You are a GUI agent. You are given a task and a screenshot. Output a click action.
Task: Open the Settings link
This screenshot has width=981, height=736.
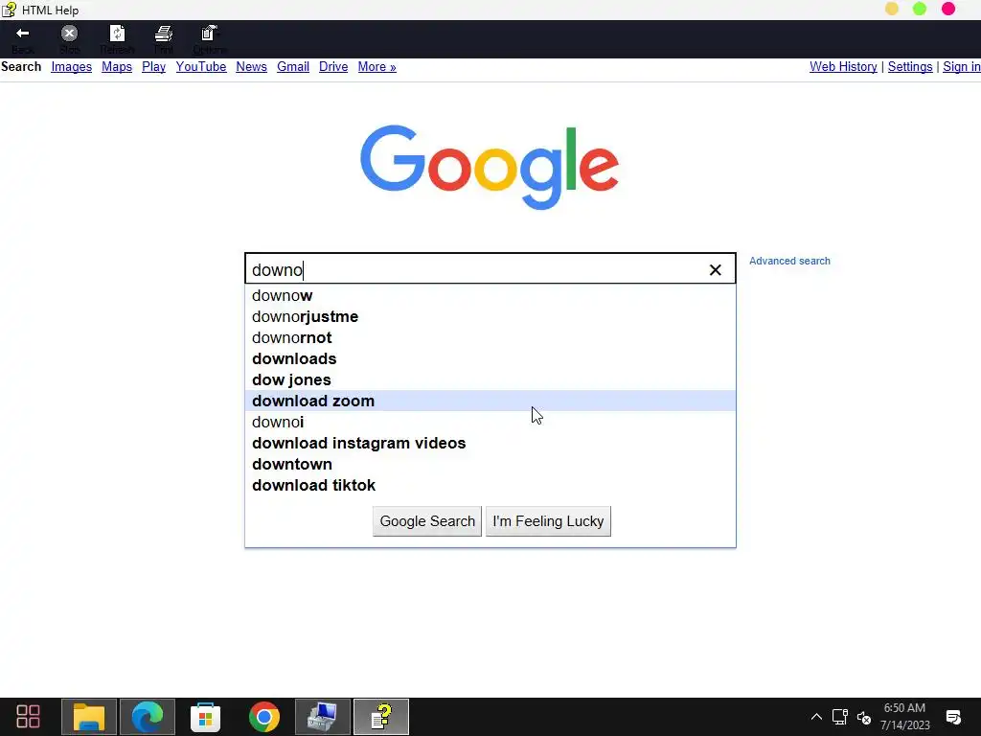coord(910,66)
